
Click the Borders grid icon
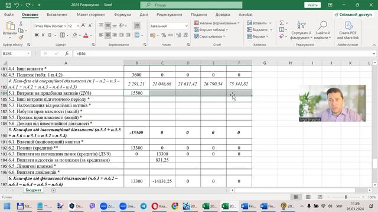[62, 35]
